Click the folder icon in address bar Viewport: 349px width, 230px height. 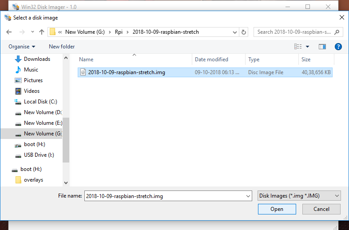pos(52,32)
